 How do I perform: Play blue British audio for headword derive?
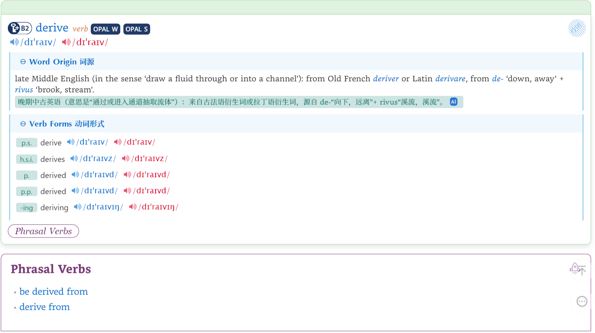(x=14, y=42)
